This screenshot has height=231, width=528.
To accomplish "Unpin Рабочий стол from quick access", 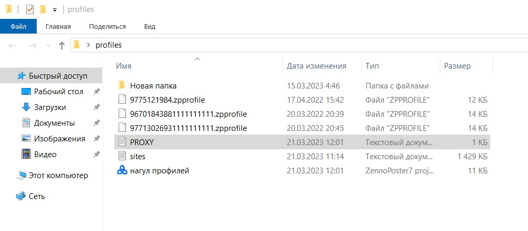I will tap(96, 92).
